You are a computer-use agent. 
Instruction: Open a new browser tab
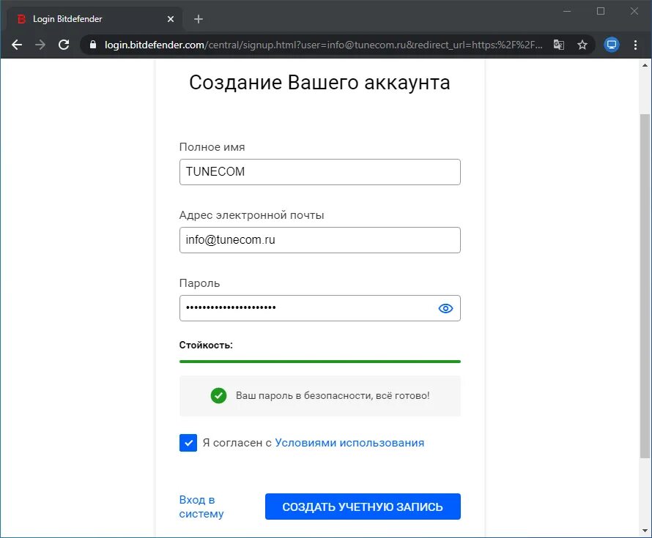[199, 19]
